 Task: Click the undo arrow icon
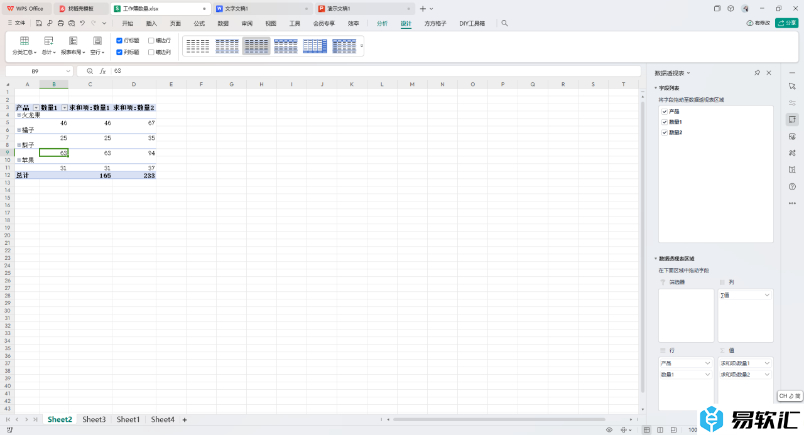tap(82, 23)
